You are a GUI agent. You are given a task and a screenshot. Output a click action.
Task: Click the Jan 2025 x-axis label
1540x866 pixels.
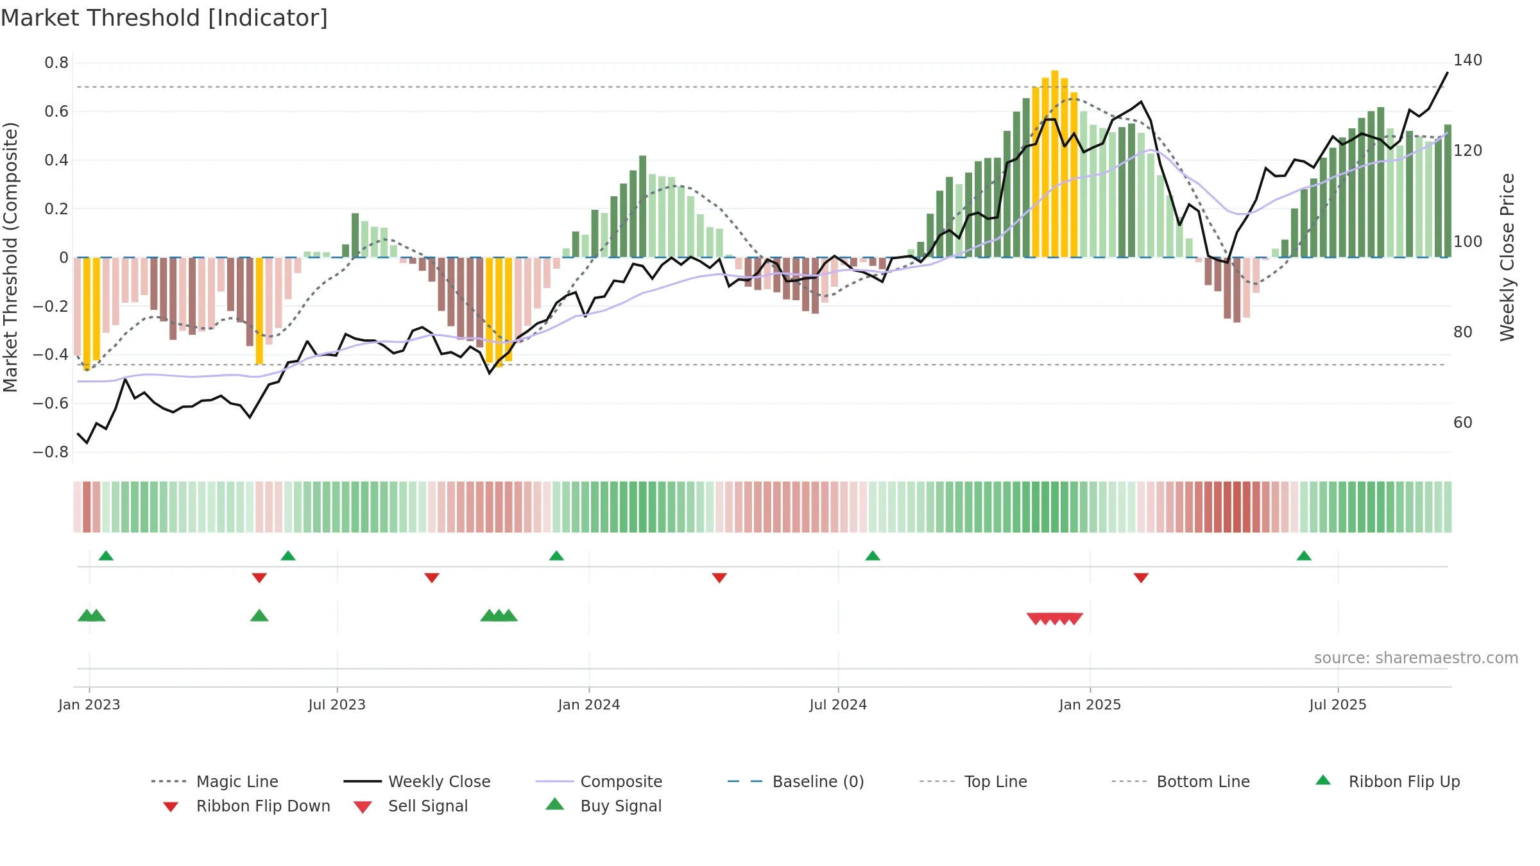coord(1090,704)
